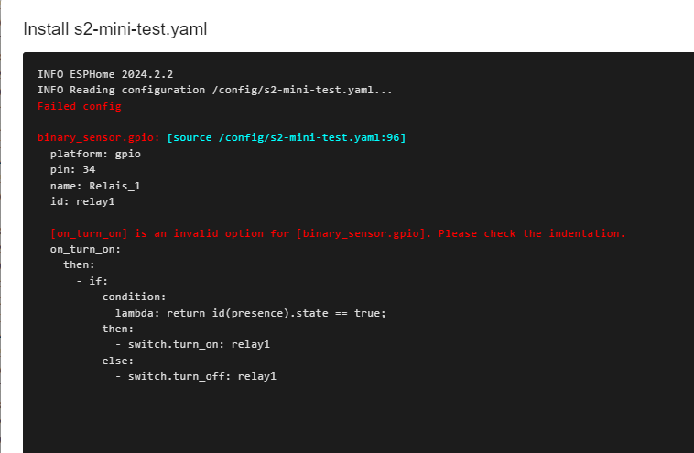Click the switch.turn_off: relay1 line
The height and width of the screenshot is (453, 694).
[196, 376]
